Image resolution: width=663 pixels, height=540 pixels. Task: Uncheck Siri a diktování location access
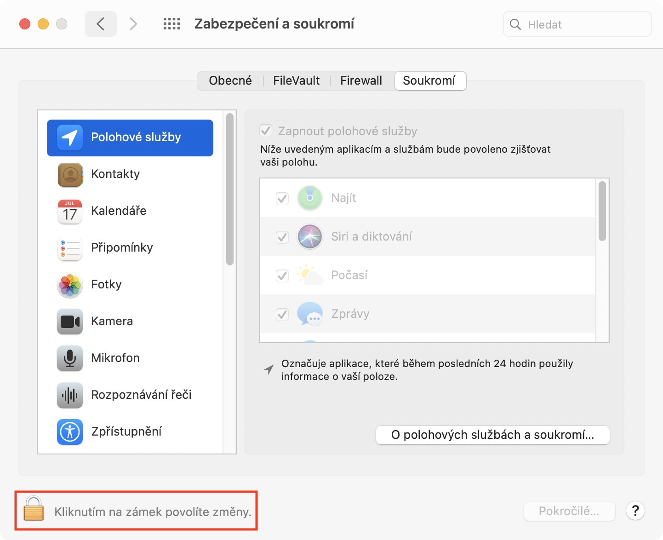(282, 237)
